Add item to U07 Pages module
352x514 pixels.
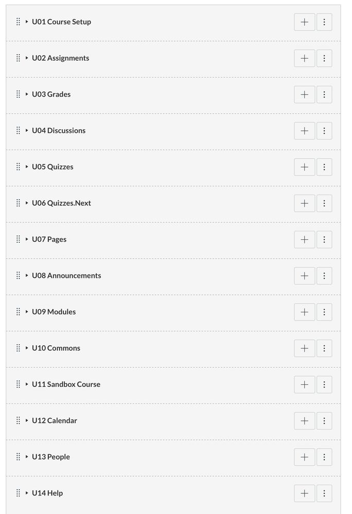click(x=304, y=240)
